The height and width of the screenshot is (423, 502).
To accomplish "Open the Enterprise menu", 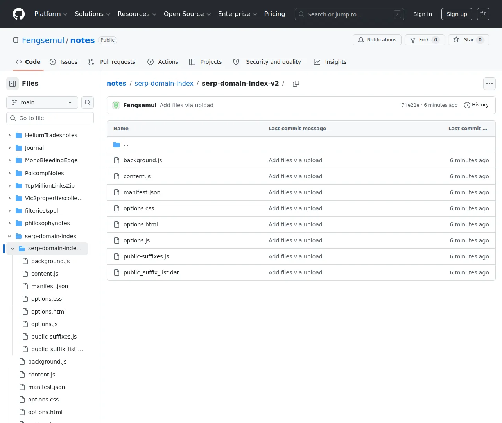I will pyautogui.click(x=237, y=14).
